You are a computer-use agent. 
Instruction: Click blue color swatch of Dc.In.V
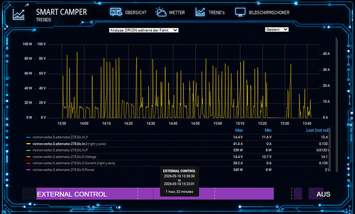(x=28, y=137)
